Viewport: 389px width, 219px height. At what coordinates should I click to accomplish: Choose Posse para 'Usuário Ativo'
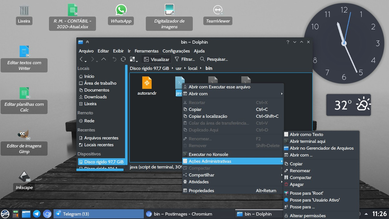click(321, 200)
